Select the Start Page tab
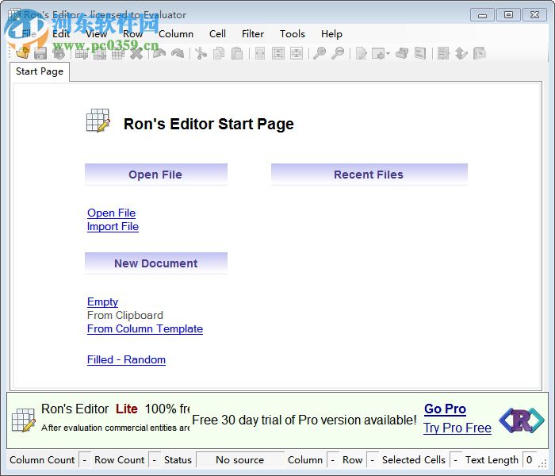Image resolution: width=555 pixels, height=476 pixels. 40,71
